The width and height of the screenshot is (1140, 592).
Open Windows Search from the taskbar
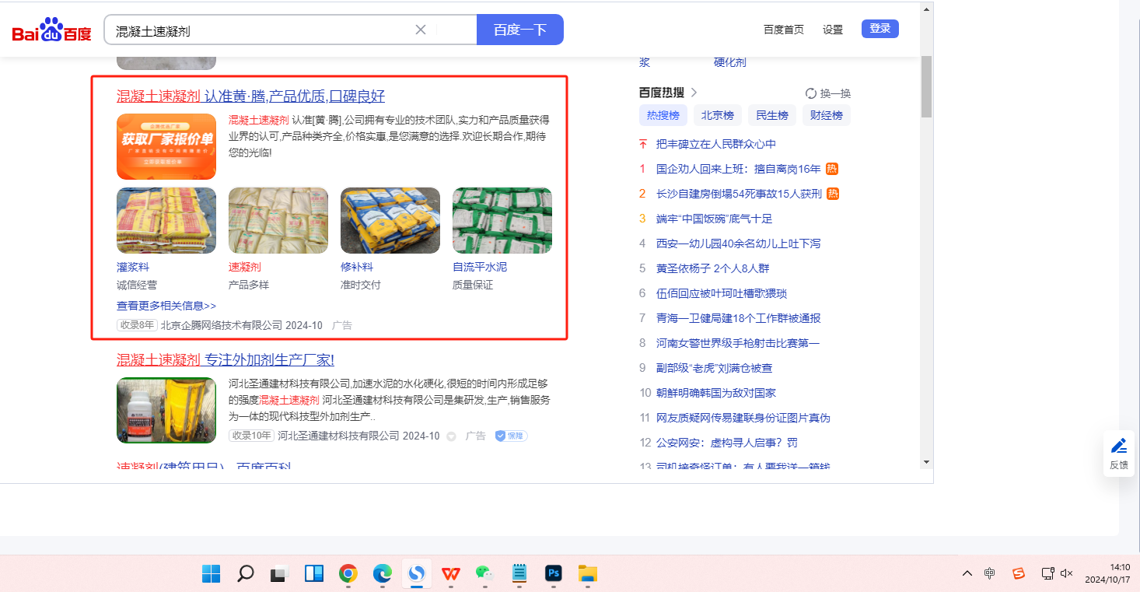tap(245, 574)
